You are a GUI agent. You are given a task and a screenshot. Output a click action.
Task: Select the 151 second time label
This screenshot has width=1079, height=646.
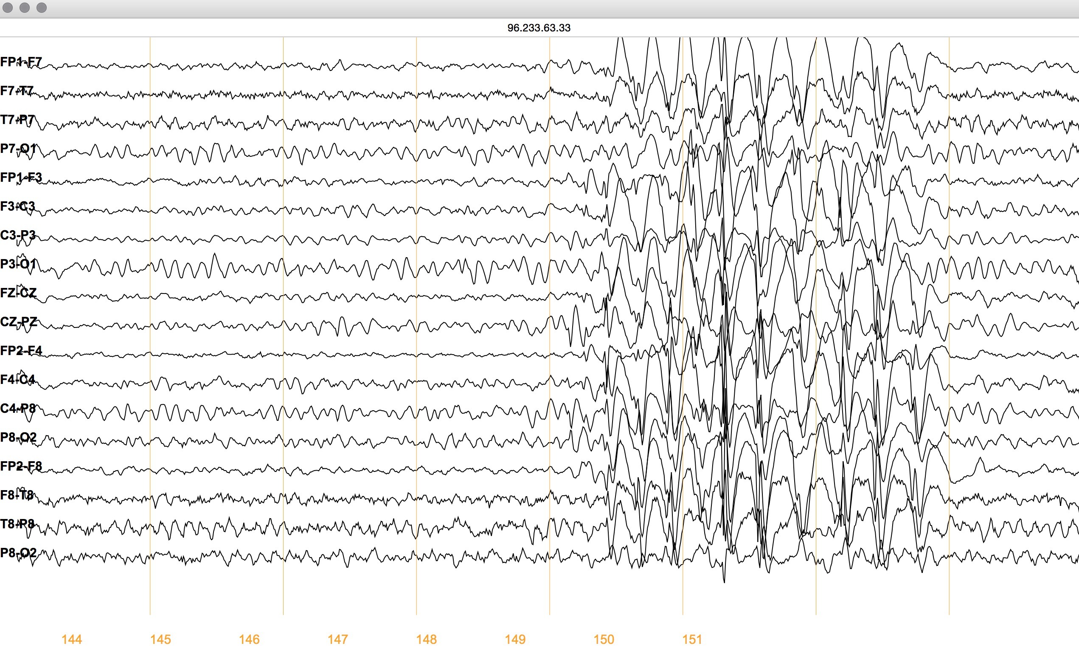click(x=692, y=639)
